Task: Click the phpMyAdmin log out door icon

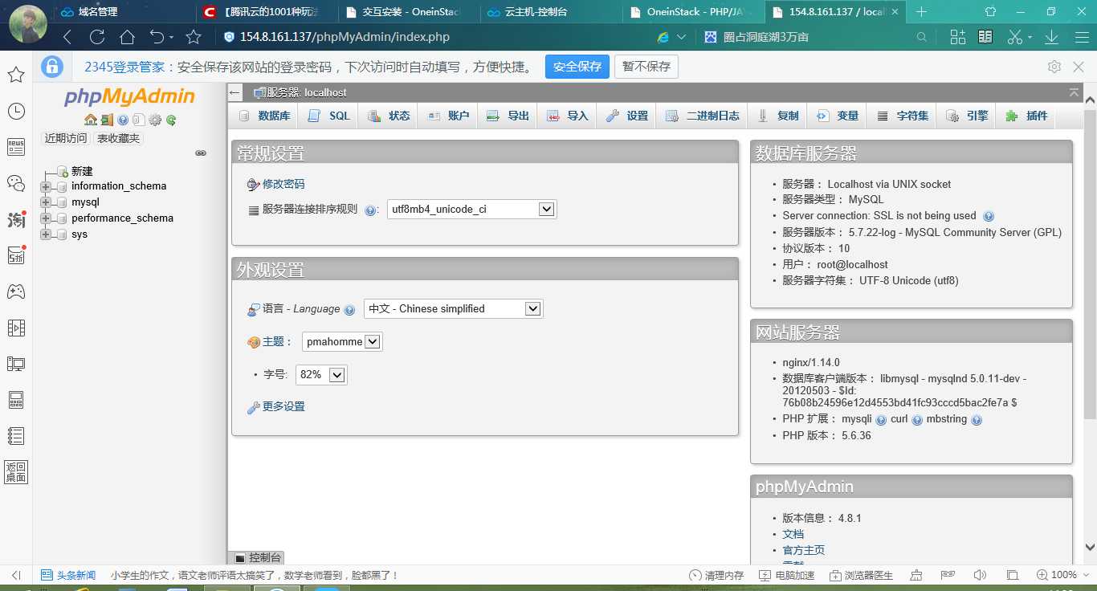Action: click(107, 120)
